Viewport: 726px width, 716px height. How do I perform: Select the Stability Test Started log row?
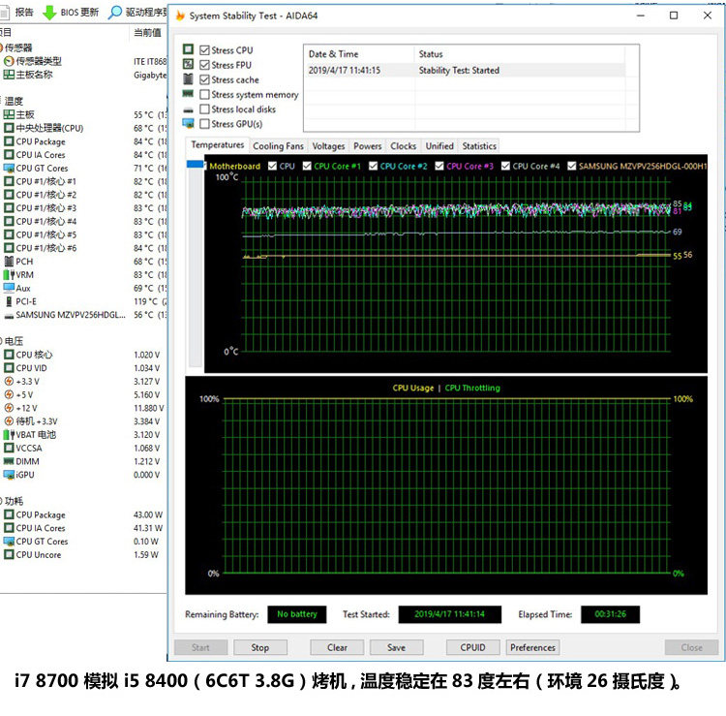(465, 71)
